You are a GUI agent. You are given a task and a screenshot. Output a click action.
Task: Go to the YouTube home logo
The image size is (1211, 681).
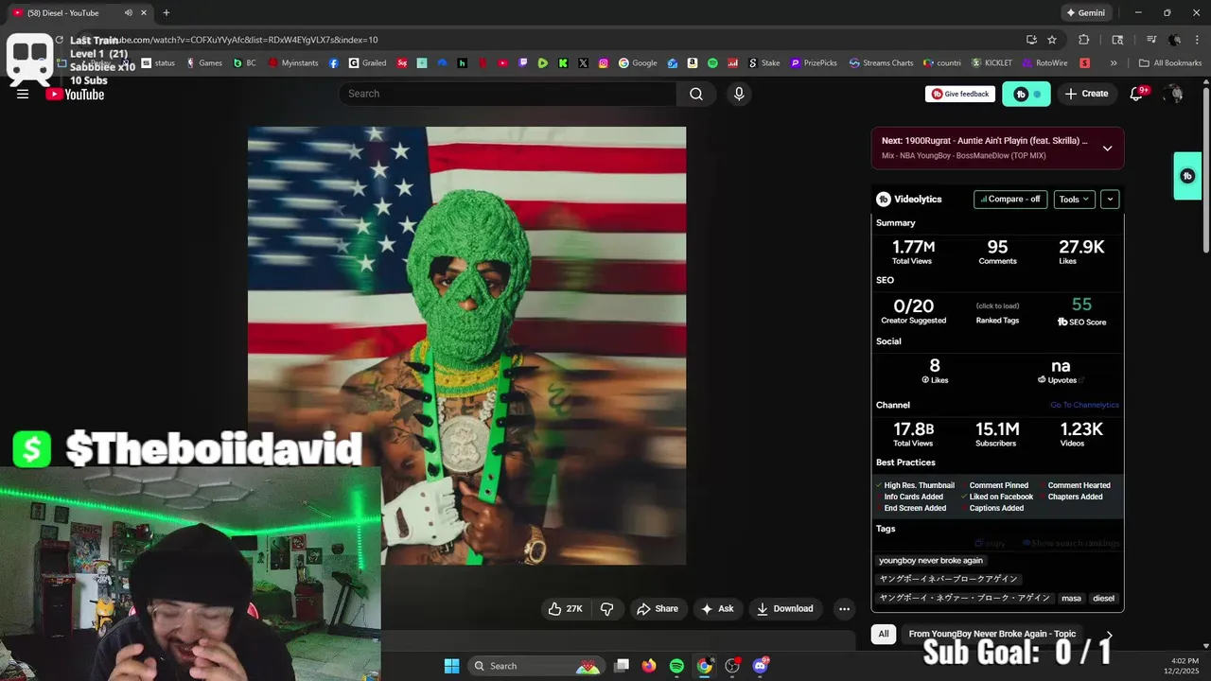[x=75, y=94]
